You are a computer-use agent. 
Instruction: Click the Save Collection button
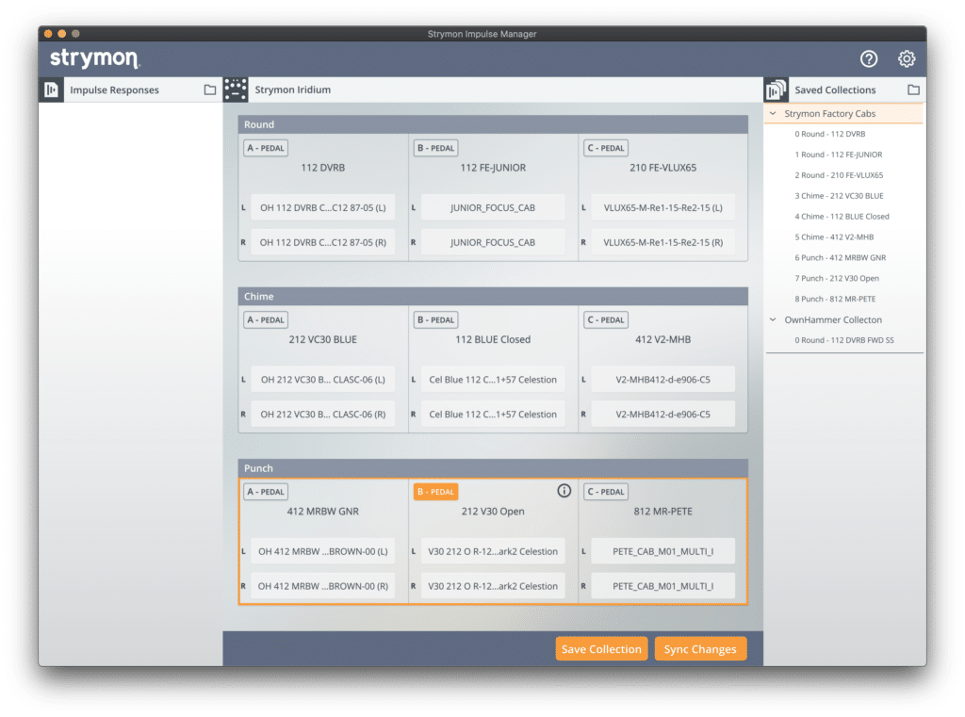tap(601, 648)
